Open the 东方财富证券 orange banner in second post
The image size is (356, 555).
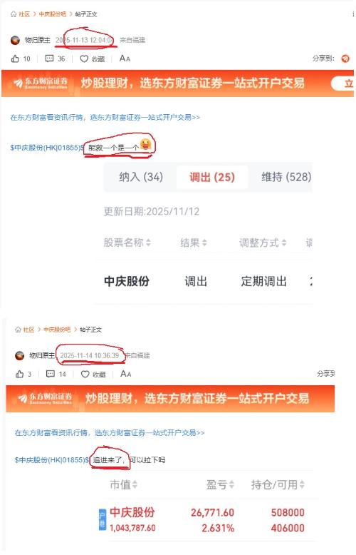pyautogui.click(x=170, y=398)
